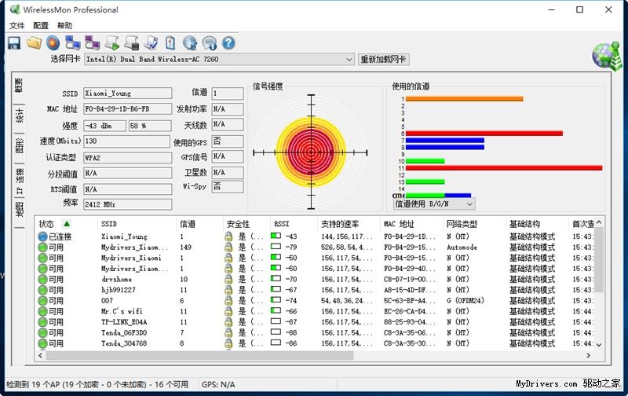Open the 配置 menu
This screenshot has height=396, width=628.
click(x=41, y=26)
